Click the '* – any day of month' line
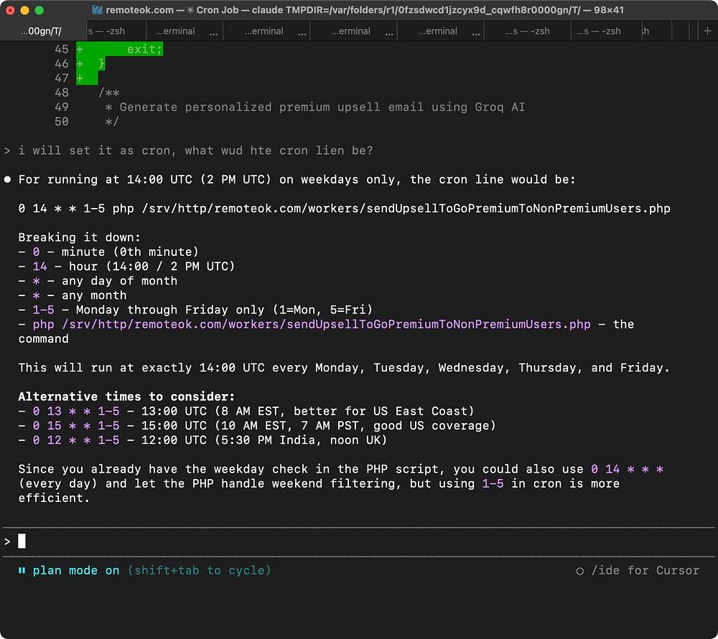This screenshot has width=718, height=639. tap(98, 281)
